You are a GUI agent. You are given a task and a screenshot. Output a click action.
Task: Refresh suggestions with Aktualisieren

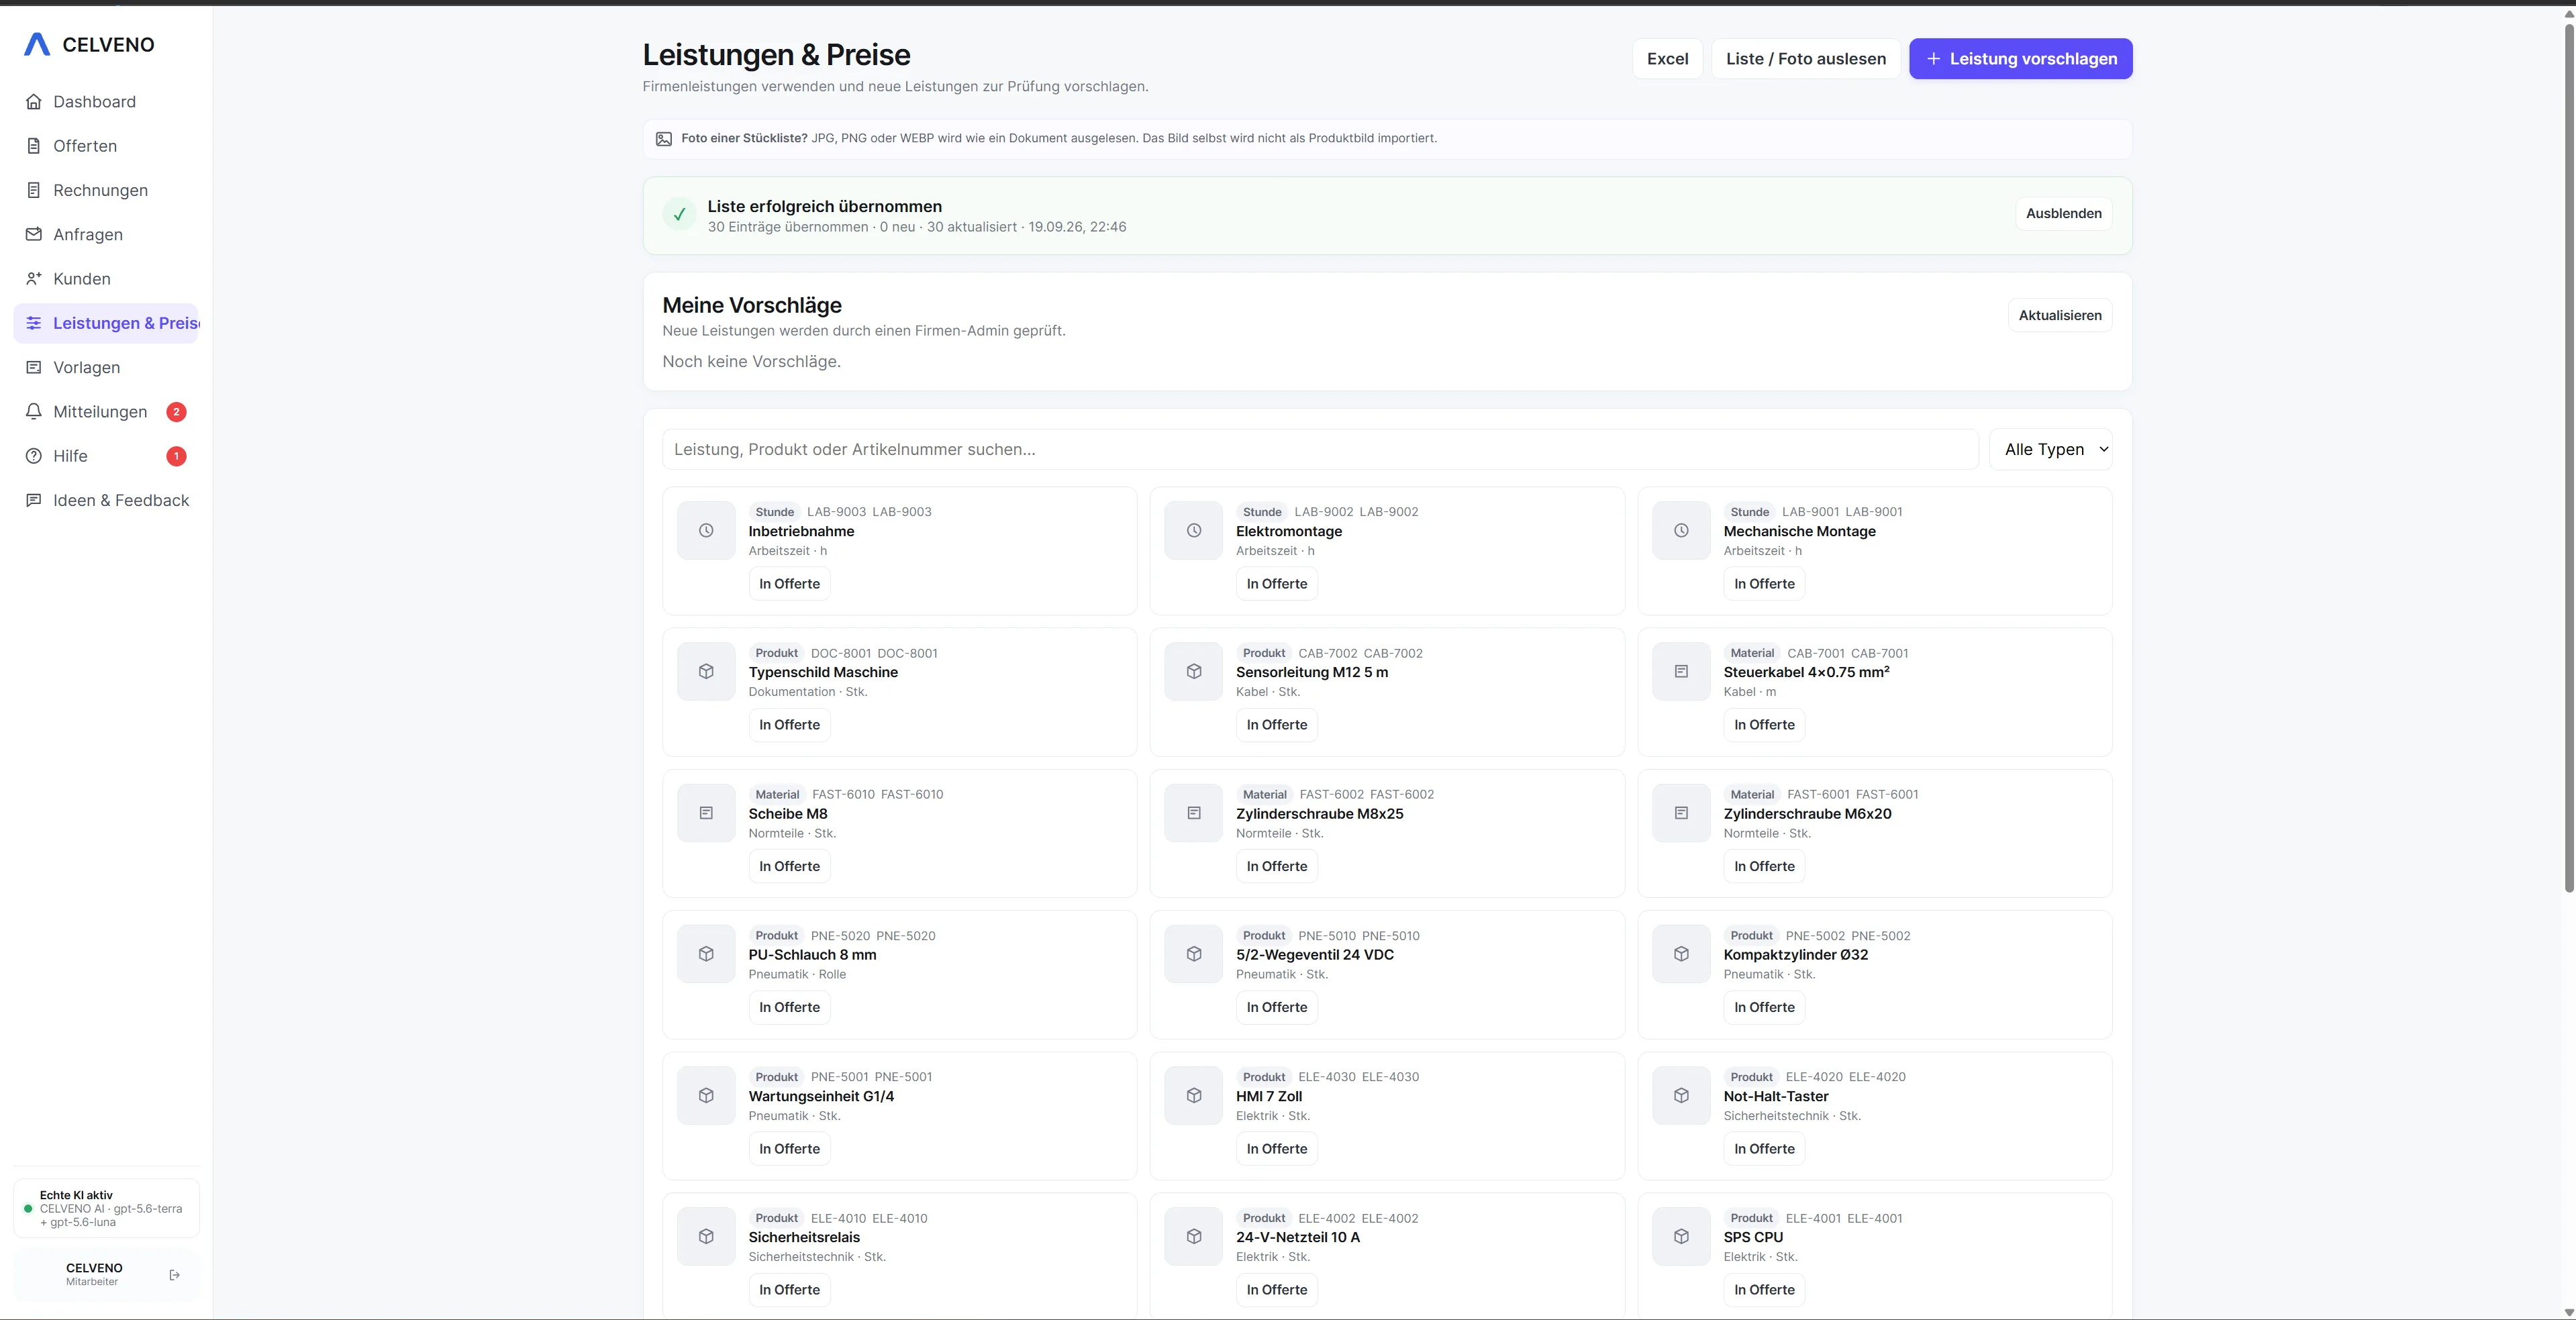[2059, 315]
